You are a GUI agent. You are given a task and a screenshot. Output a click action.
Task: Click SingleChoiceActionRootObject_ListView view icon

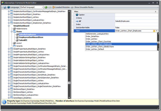[x=11, y=81]
